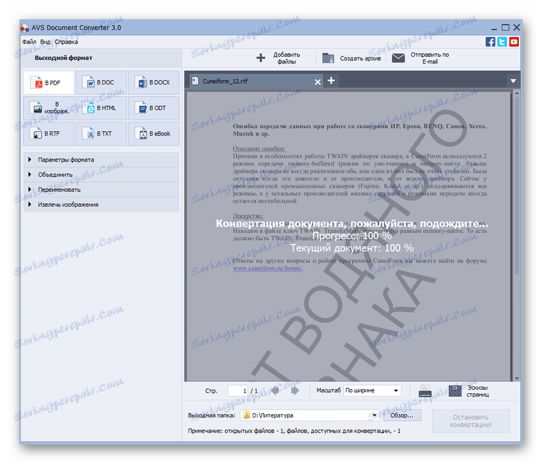This screenshot has width=542, height=464.
Task: Open the www.cuneiform.ru/forum link
Action: (x=268, y=268)
